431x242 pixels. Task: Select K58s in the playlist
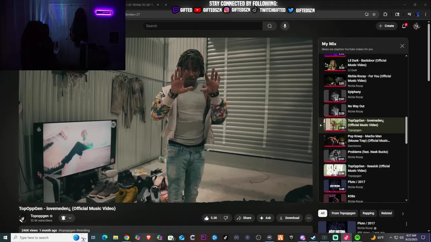tap(364, 198)
